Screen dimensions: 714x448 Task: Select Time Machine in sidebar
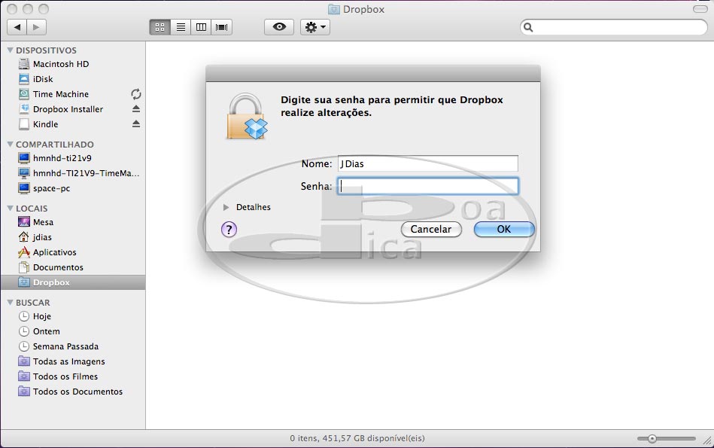click(73, 94)
